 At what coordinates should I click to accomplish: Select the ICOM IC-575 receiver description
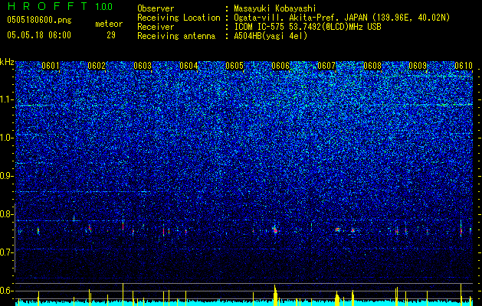point(307,27)
